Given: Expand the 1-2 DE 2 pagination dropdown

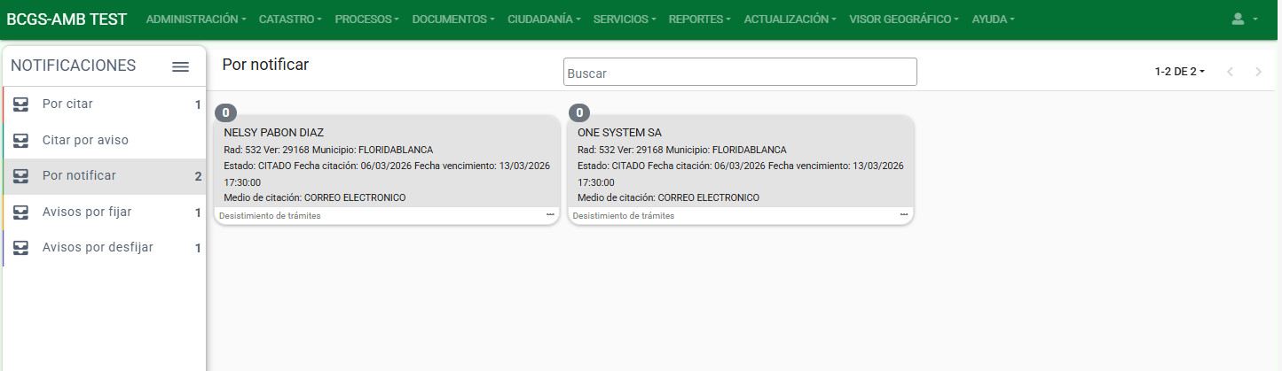Looking at the screenshot, I should click(1179, 72).
